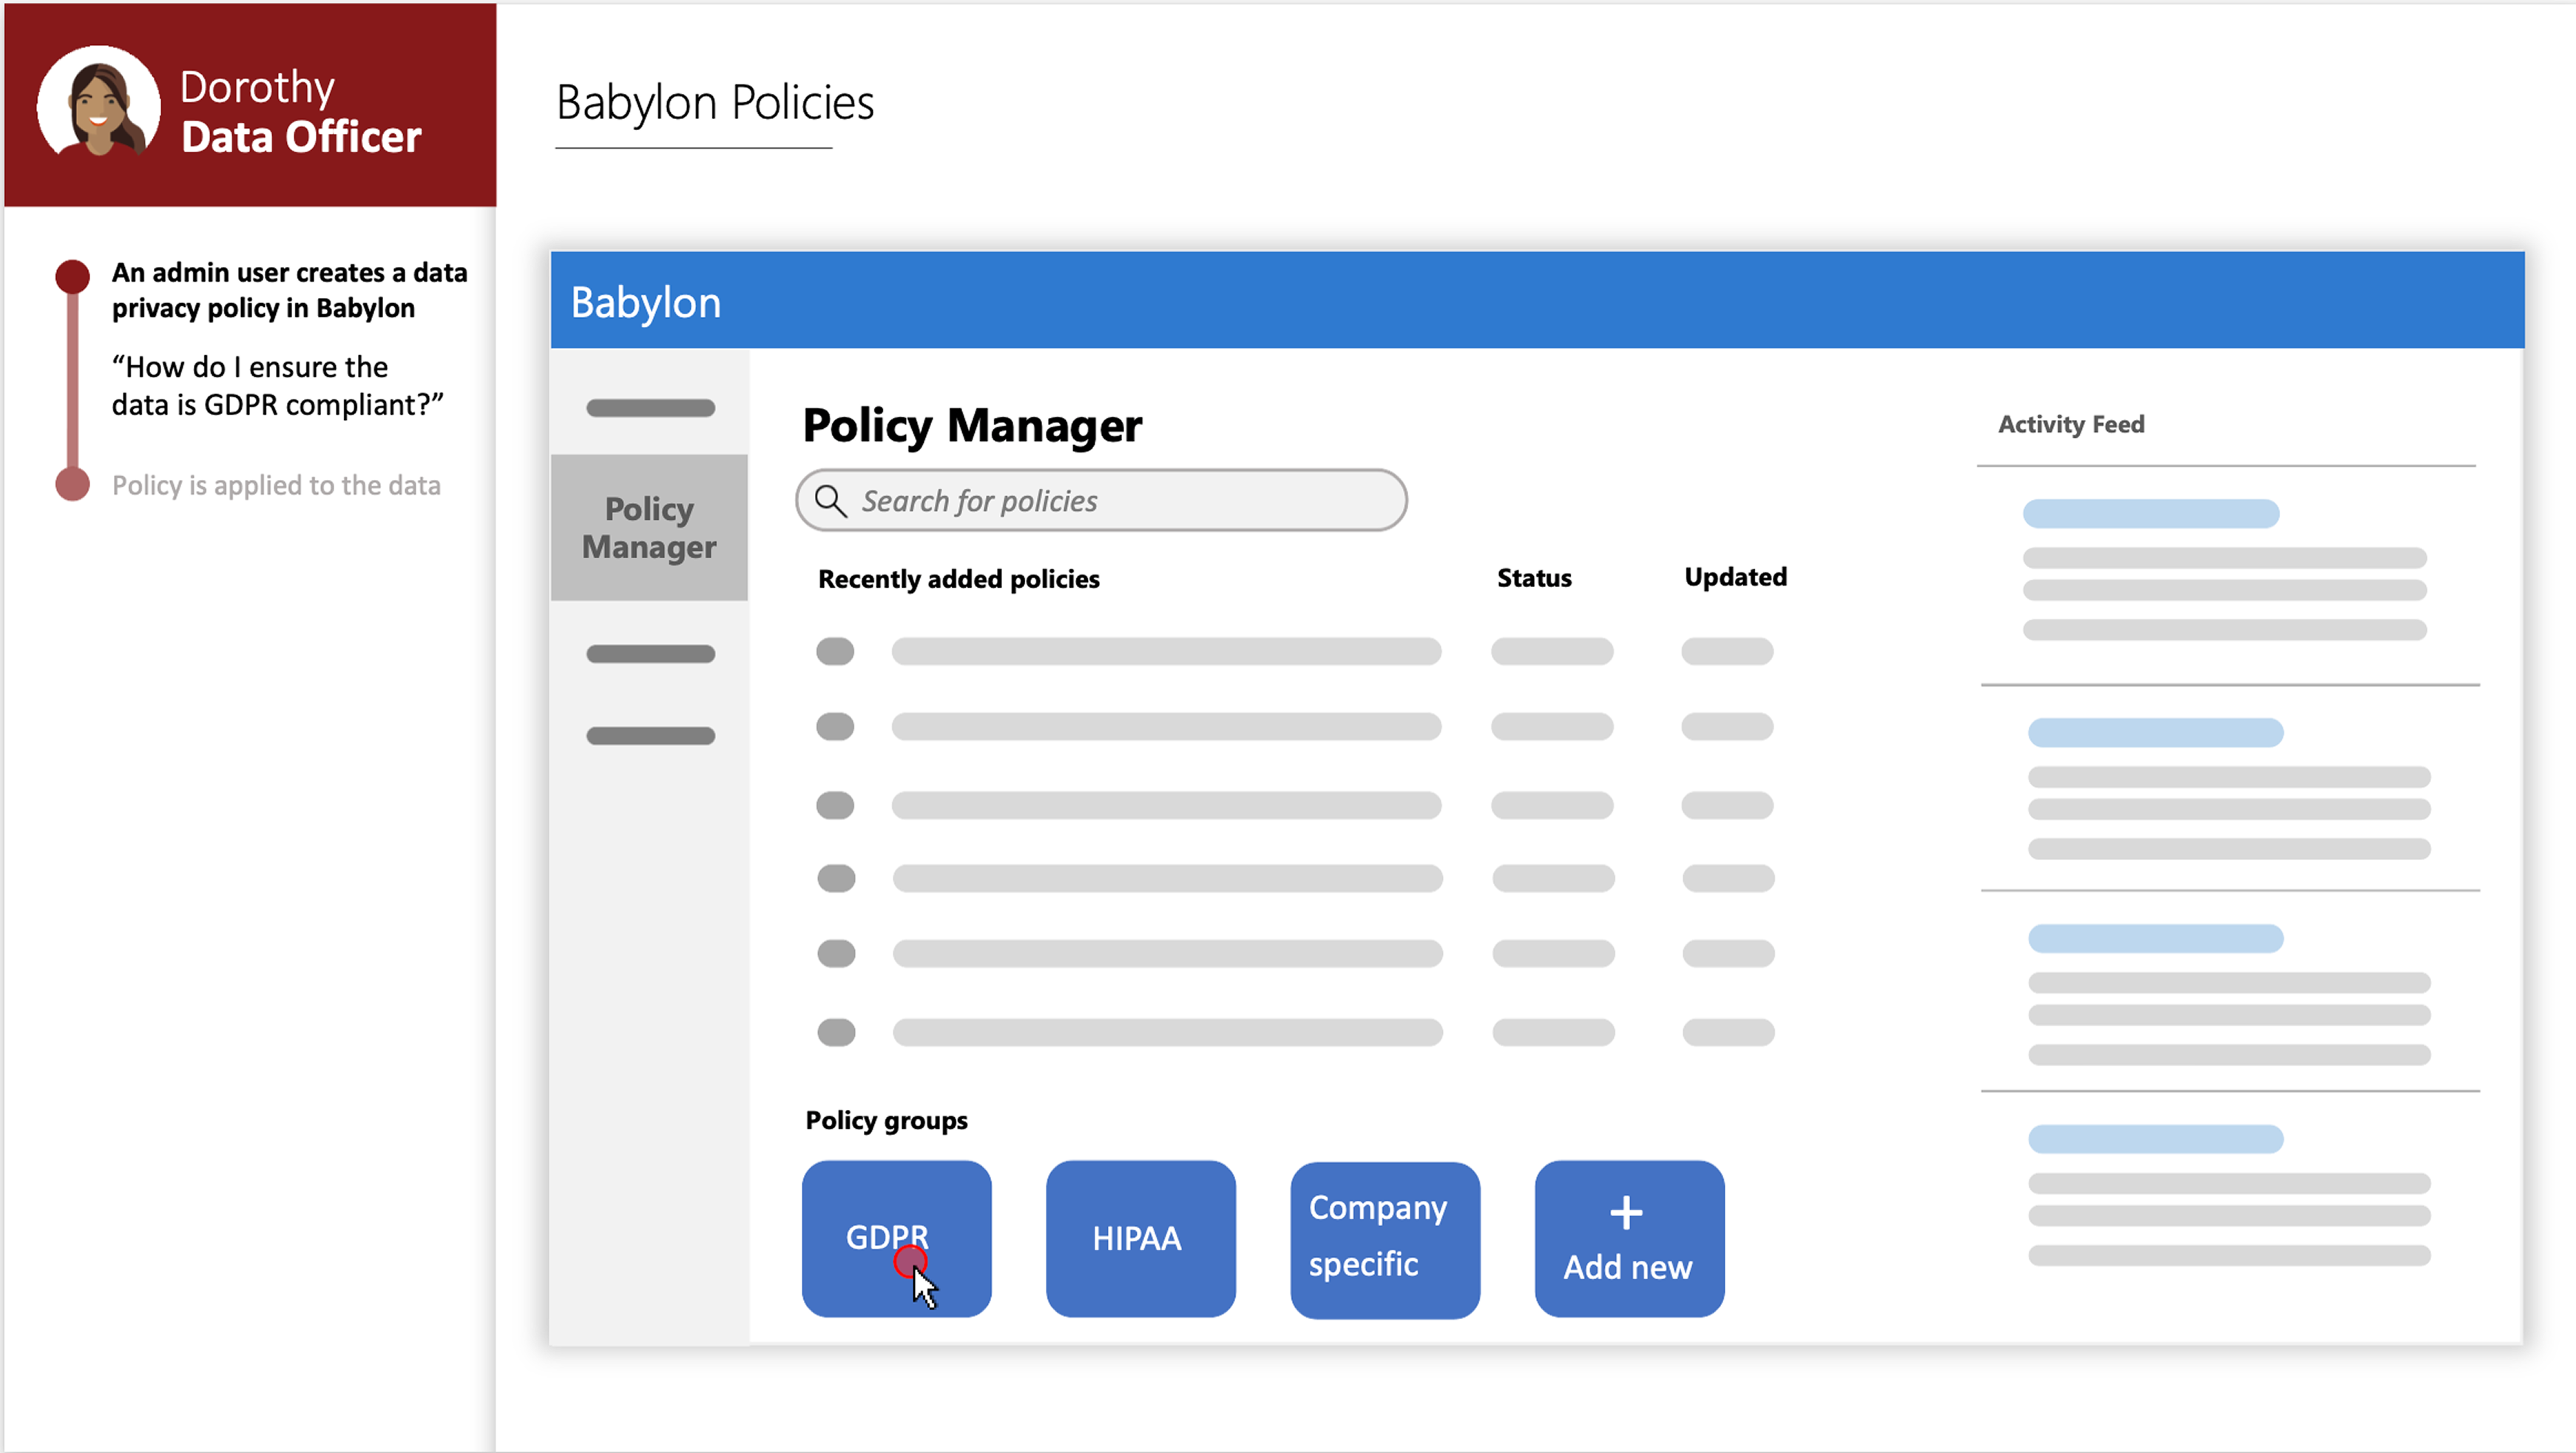Viewport: 2576px width, 1453px height.
Task: Open the Company specific policy group
Action: coord(1385,1239)
